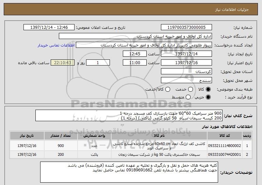Click the unit cell پاکت
This screenshot has height=185, width=262.
[94, 155]
